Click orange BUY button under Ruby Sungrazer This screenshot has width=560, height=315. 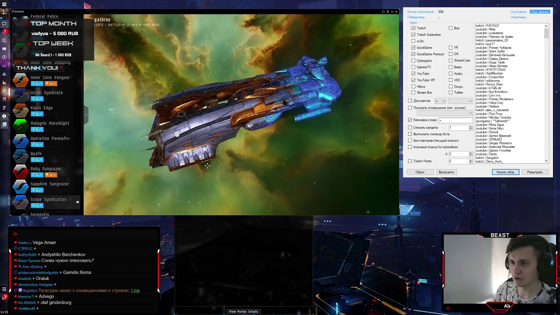[51, 175]
